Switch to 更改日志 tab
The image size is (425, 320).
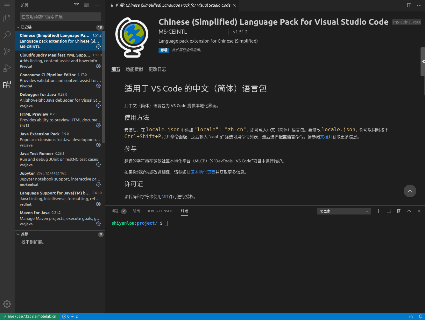157,69
